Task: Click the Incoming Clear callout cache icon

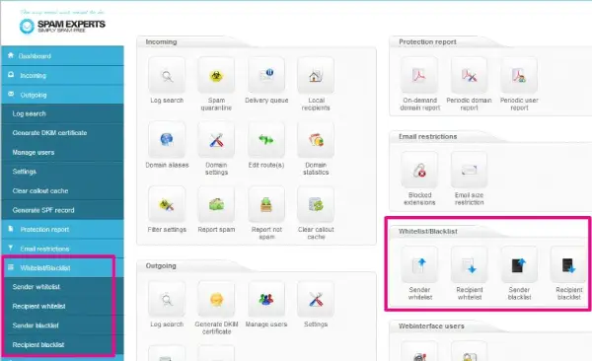Action: 316,204
